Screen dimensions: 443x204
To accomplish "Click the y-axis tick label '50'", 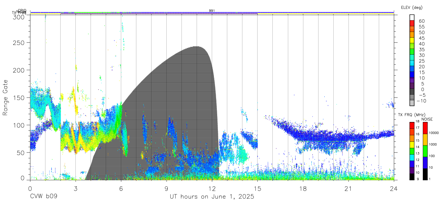I will tap(21, 152).
